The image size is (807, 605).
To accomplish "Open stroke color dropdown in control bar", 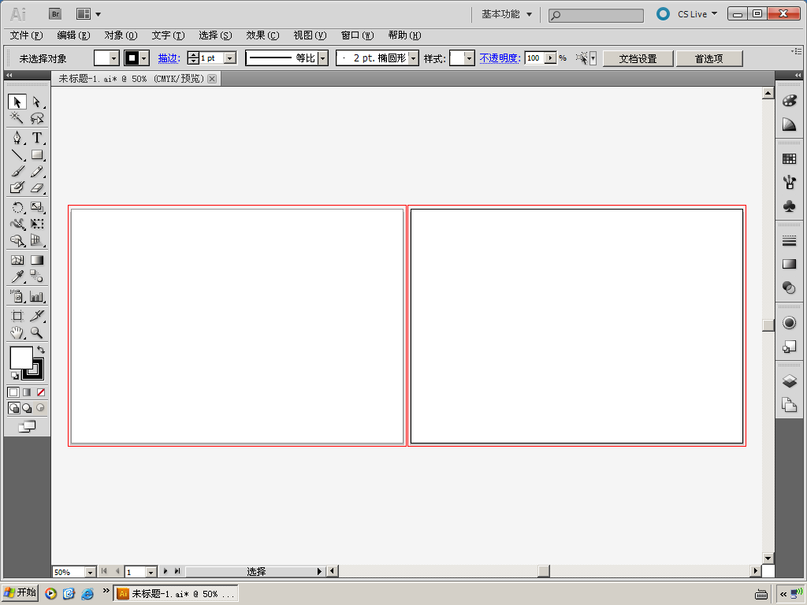I will click(x=144, y=58).
